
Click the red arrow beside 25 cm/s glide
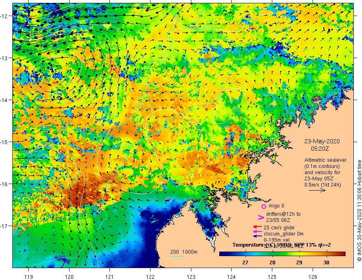(258, 227)
